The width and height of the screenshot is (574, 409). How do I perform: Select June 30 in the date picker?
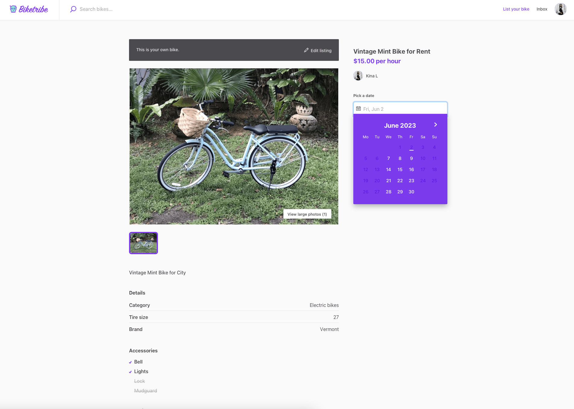pos(412,192)
